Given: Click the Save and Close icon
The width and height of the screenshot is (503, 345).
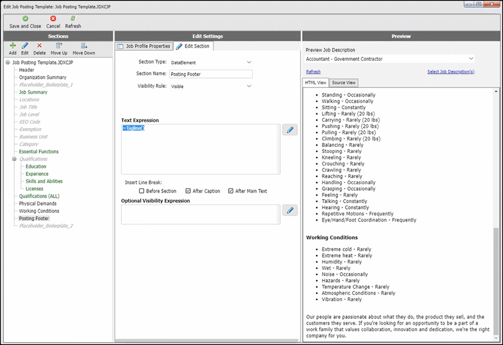Looking at the screenshot, I should [25, 18].
